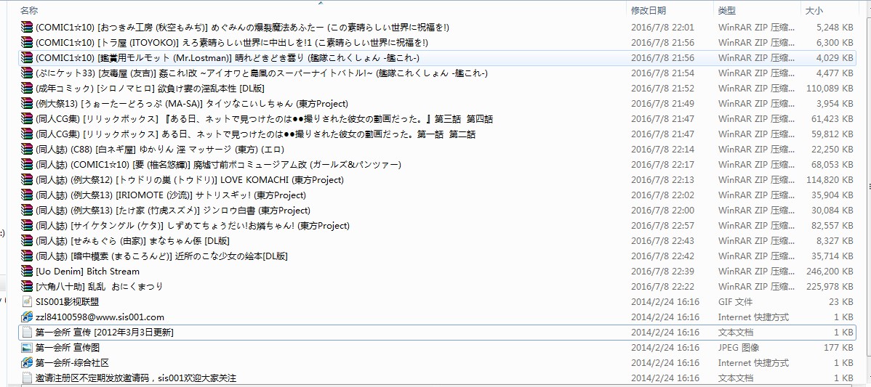Select the JPEG image icon of 第一会所 宣传图
The width and height of the screenshot is (871, 387).
(x=27, y=347)
